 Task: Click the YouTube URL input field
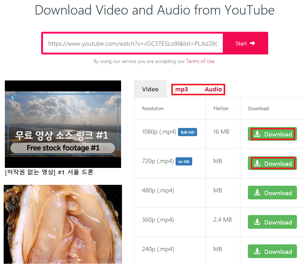click(x=133, y=43)
